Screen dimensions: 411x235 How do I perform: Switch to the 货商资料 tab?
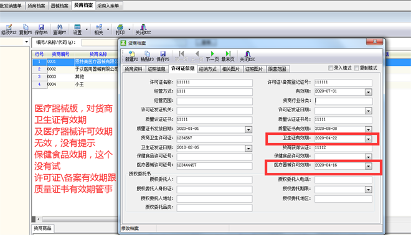[133, 69]
